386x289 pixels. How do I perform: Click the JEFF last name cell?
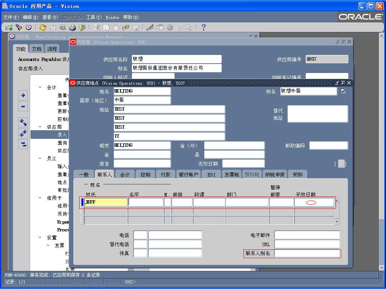coord(106,202)
